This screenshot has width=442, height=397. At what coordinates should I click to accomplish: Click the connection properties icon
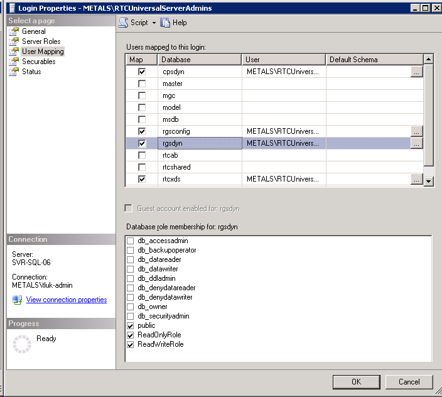point(17,300)
